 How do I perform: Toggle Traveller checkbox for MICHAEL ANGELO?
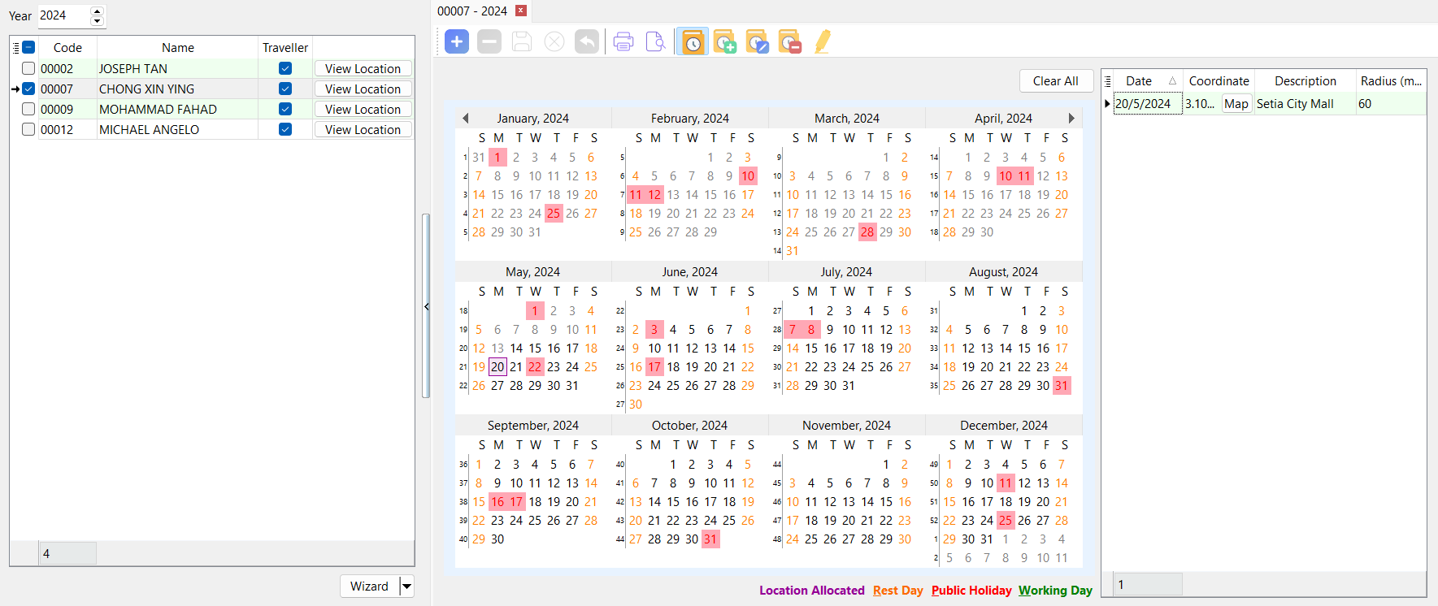285,129
